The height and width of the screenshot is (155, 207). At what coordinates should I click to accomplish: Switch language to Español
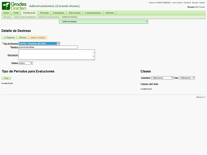click(x=195, y=3)
